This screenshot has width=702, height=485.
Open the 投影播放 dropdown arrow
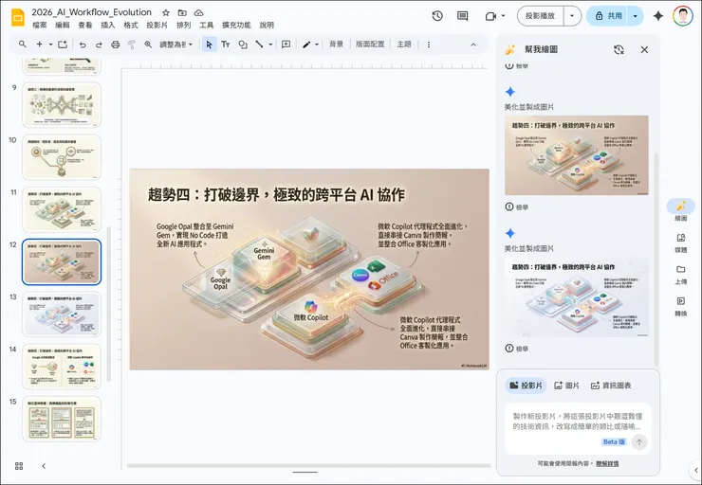pos(572,16)
